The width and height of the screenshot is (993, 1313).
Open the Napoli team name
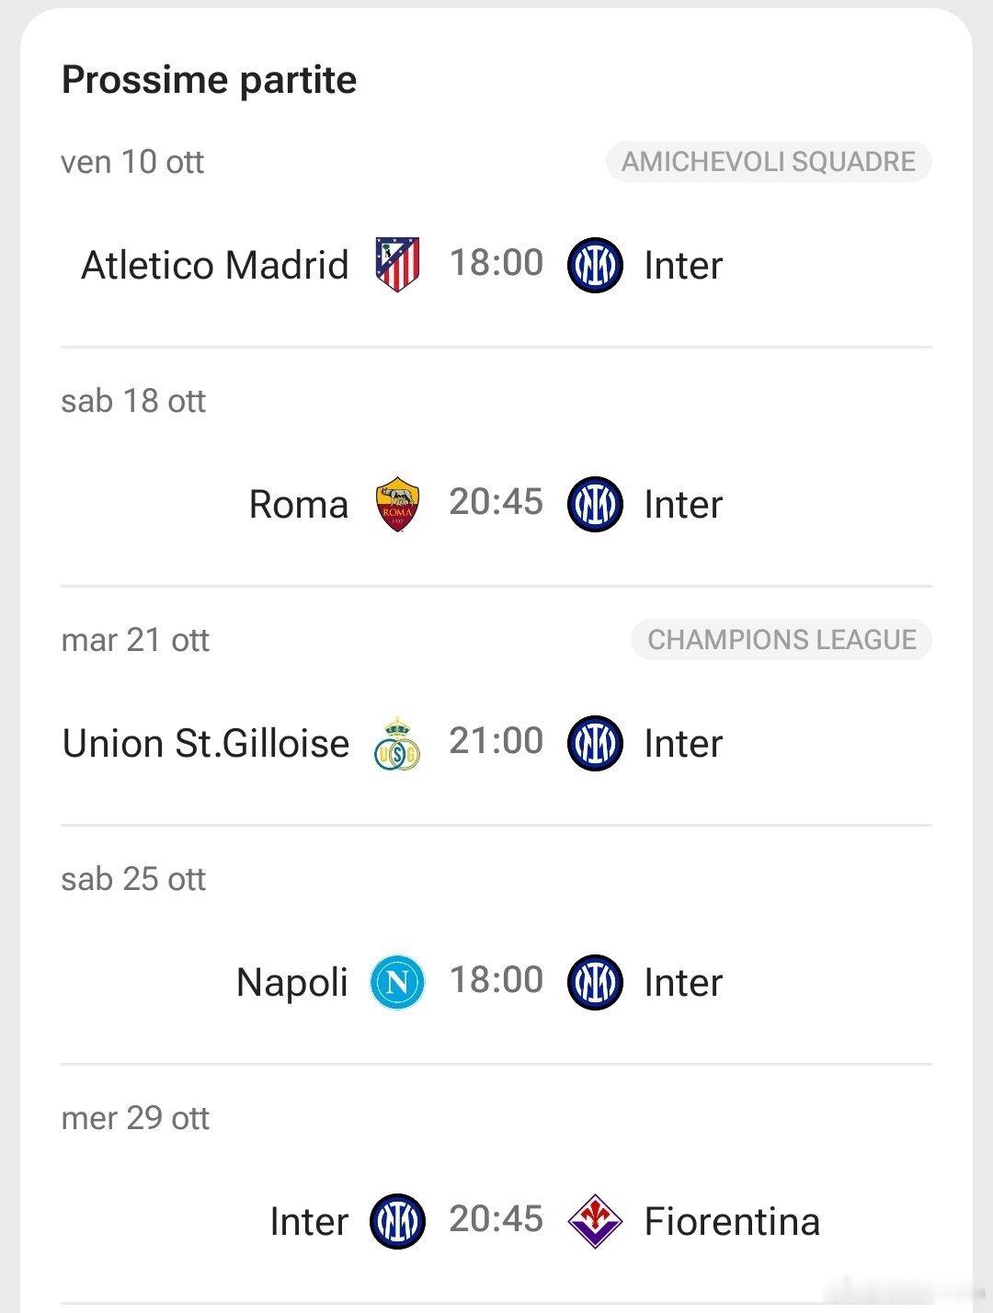coord(292,982)
